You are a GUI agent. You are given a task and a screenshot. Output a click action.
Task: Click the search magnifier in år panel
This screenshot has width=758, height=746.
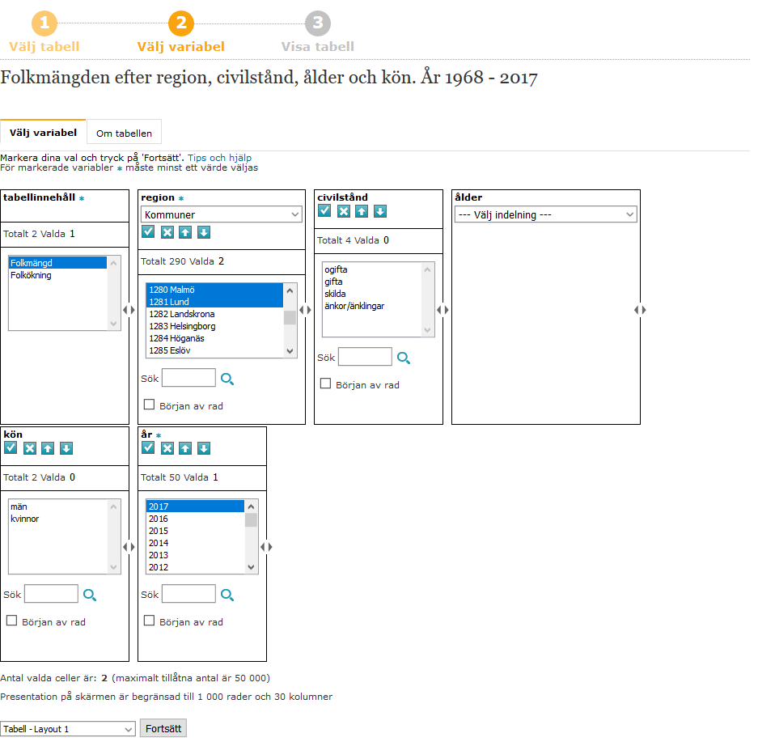(x=227, y=595)
